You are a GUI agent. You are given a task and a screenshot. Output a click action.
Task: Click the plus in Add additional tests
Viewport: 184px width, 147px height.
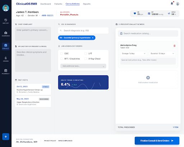coord(103,66)
